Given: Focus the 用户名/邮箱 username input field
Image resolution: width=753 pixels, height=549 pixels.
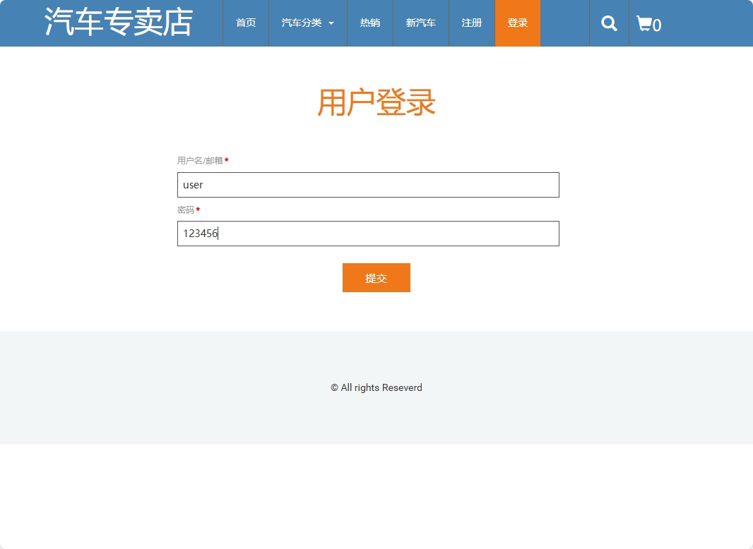Looking at the screenshot, I should pos(368,185).
